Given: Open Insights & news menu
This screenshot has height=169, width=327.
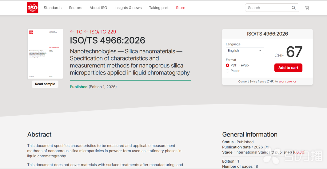Looking at the screenshot, I should (128, 8).
